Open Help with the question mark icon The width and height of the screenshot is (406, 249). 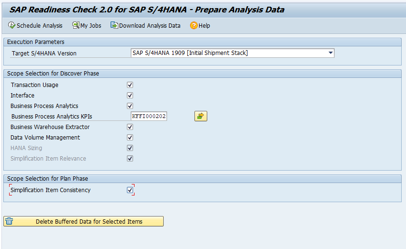[194, 25]
